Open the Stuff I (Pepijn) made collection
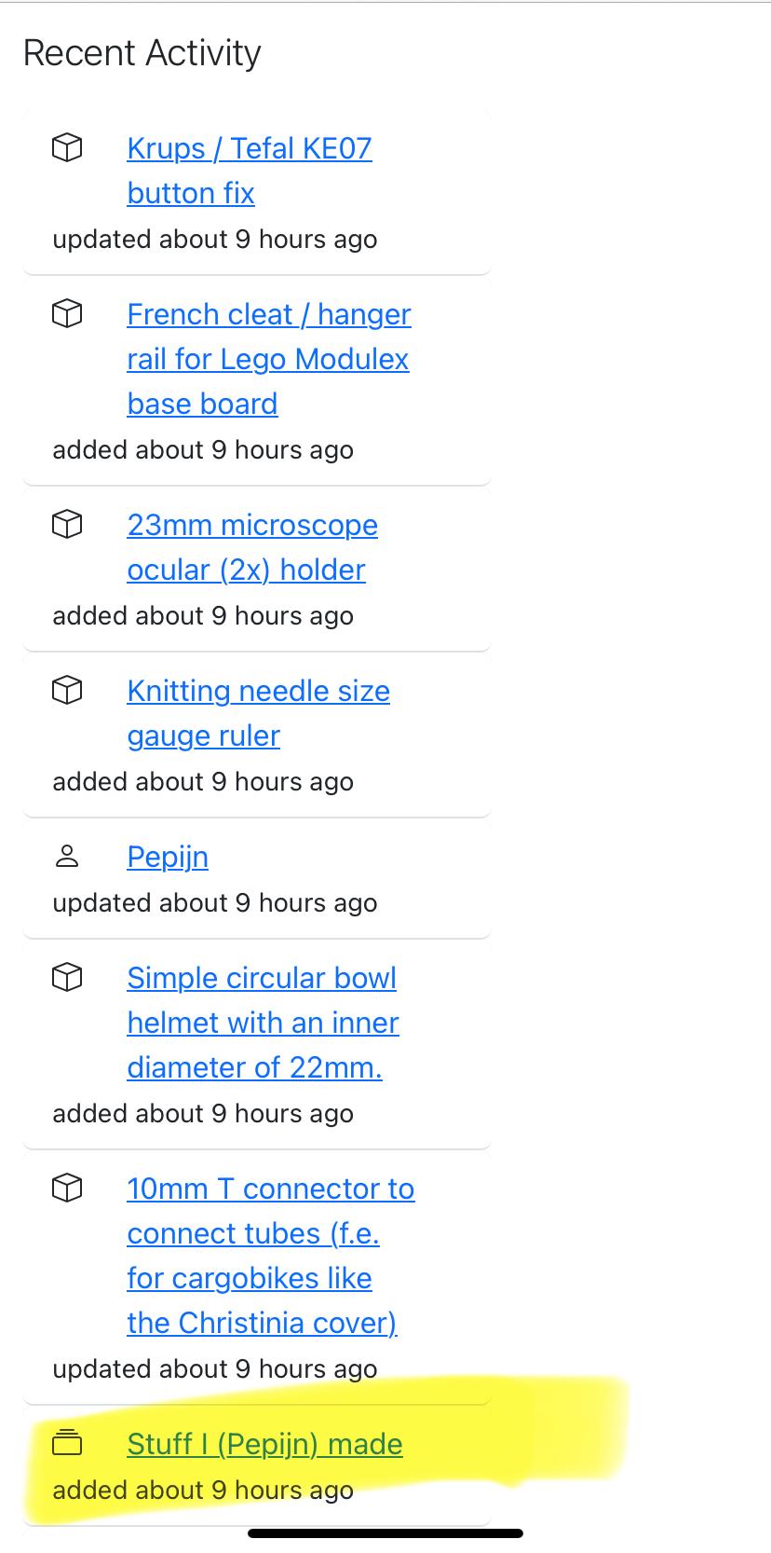 tap(264, 1444)
